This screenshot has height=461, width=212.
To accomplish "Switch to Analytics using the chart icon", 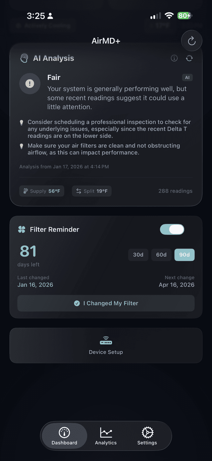I will pyautogui.click(x=106, y=432).
